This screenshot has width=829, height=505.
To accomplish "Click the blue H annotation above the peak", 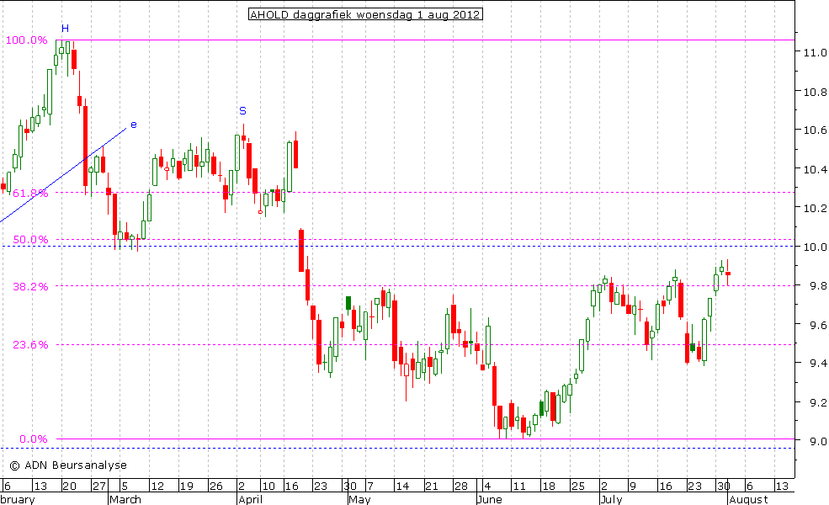I will (x=65, y=29).
